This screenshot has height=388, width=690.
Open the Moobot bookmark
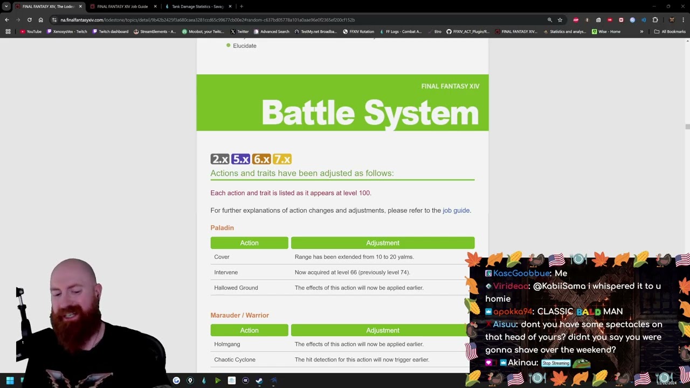[x=203, y=32]
